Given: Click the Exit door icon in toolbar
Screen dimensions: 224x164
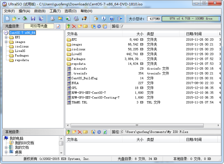Looking at the screenshot, I should pos(120,19).
